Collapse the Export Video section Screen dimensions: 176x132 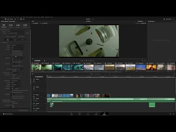(x=1, y=43)
